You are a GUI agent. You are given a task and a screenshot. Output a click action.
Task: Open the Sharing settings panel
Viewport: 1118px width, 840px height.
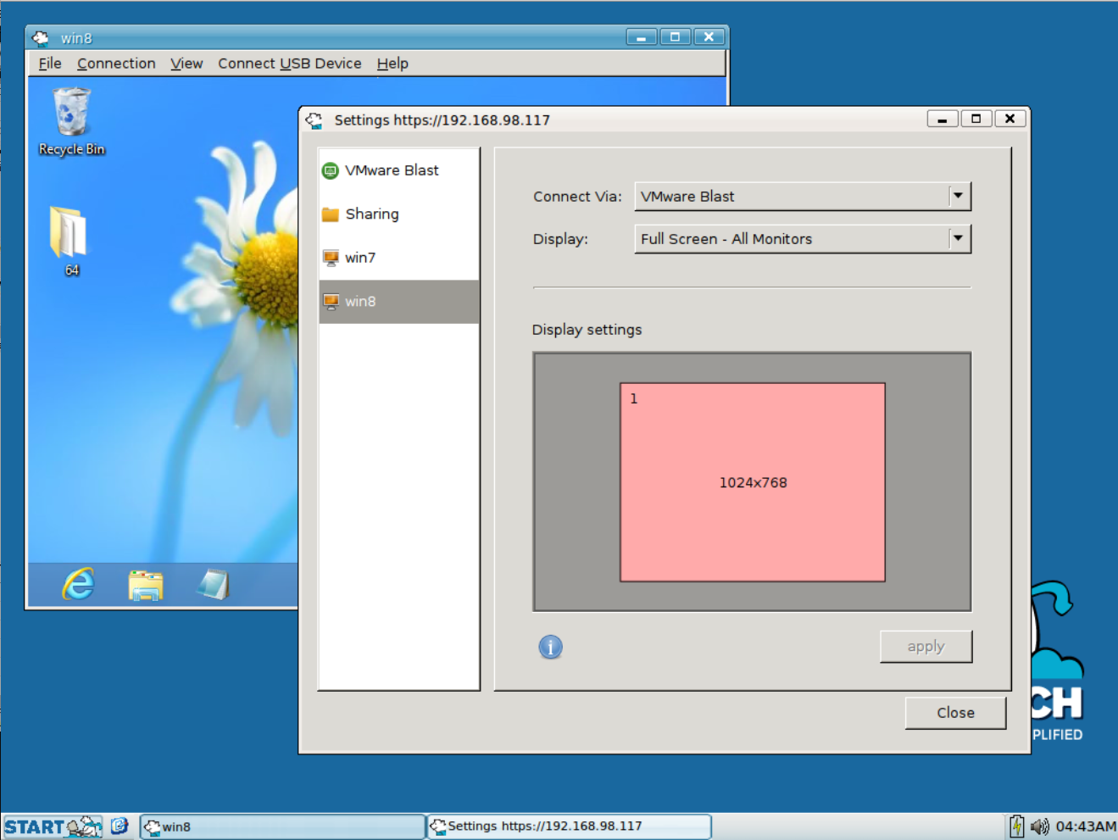point(373,214)
